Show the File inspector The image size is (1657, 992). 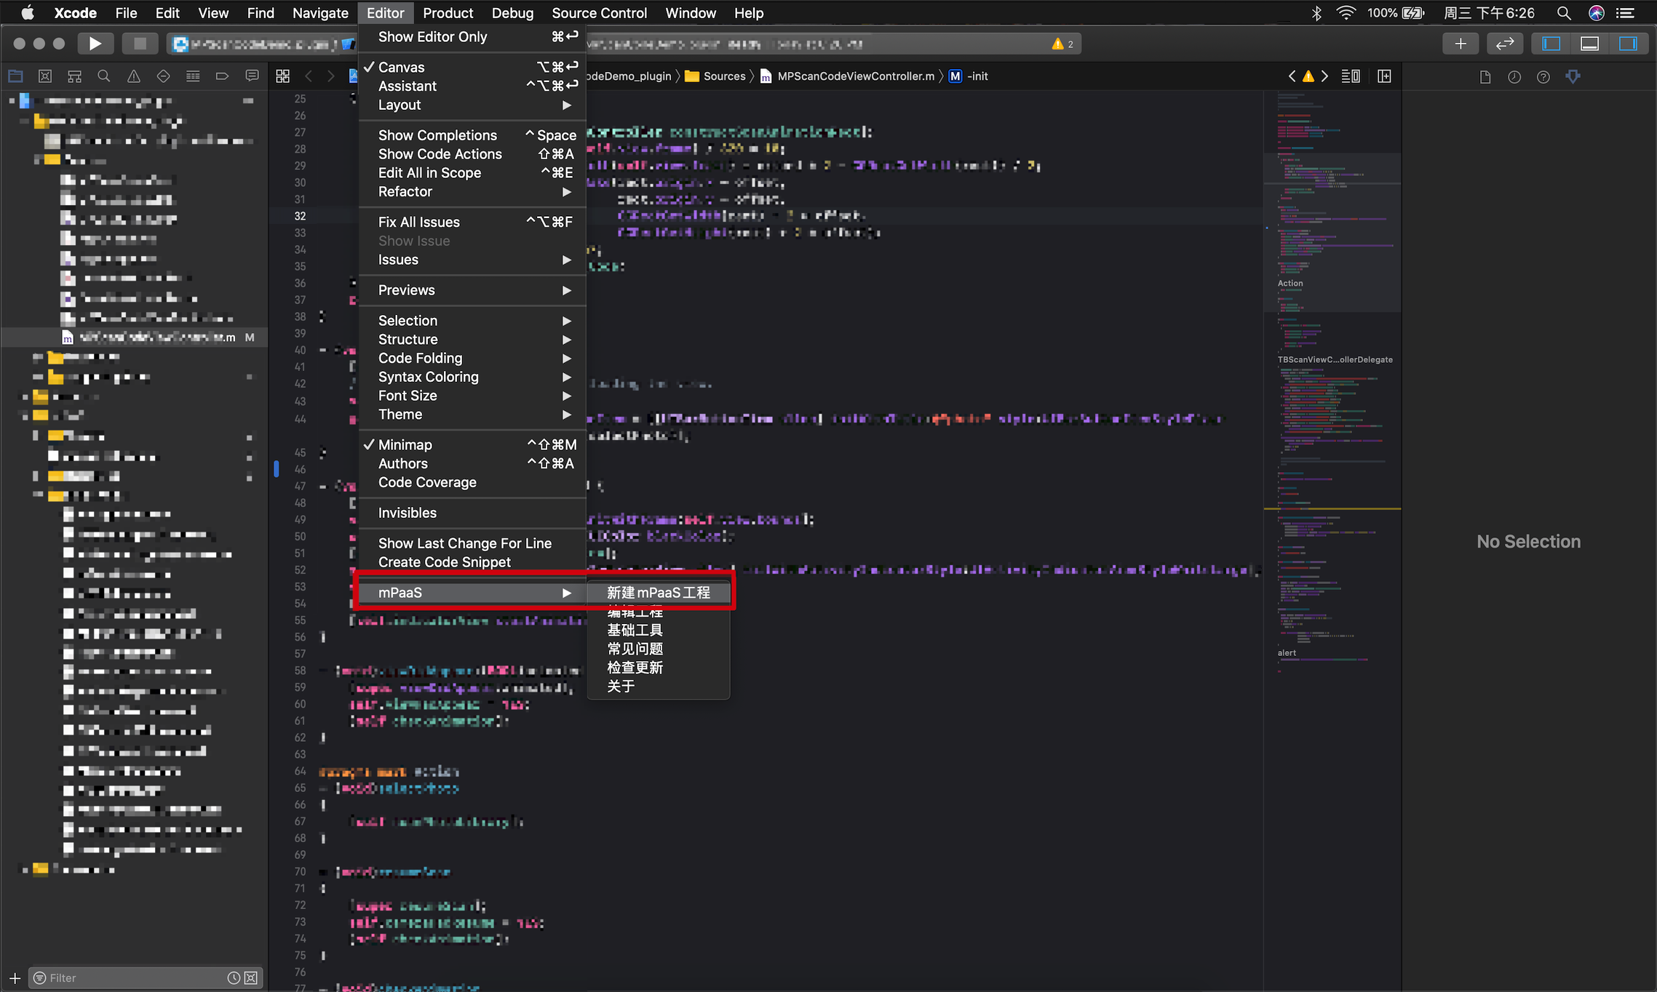pyautogui.click(x=1485, y=77)
